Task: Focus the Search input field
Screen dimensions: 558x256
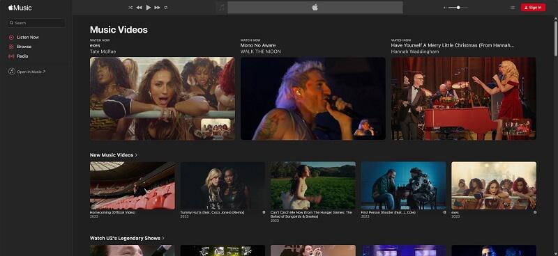Action: [x=36, y=23]
